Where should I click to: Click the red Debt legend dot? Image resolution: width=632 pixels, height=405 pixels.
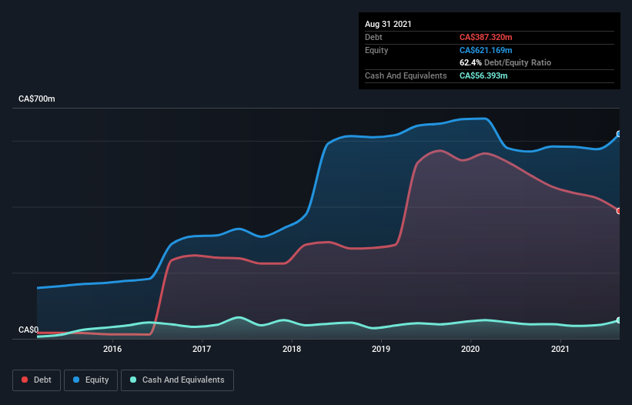[x=25, y=380]
